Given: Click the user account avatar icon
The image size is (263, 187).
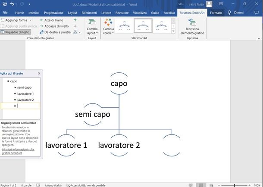Looking at the screenshot, I should (x=209, y=4).
